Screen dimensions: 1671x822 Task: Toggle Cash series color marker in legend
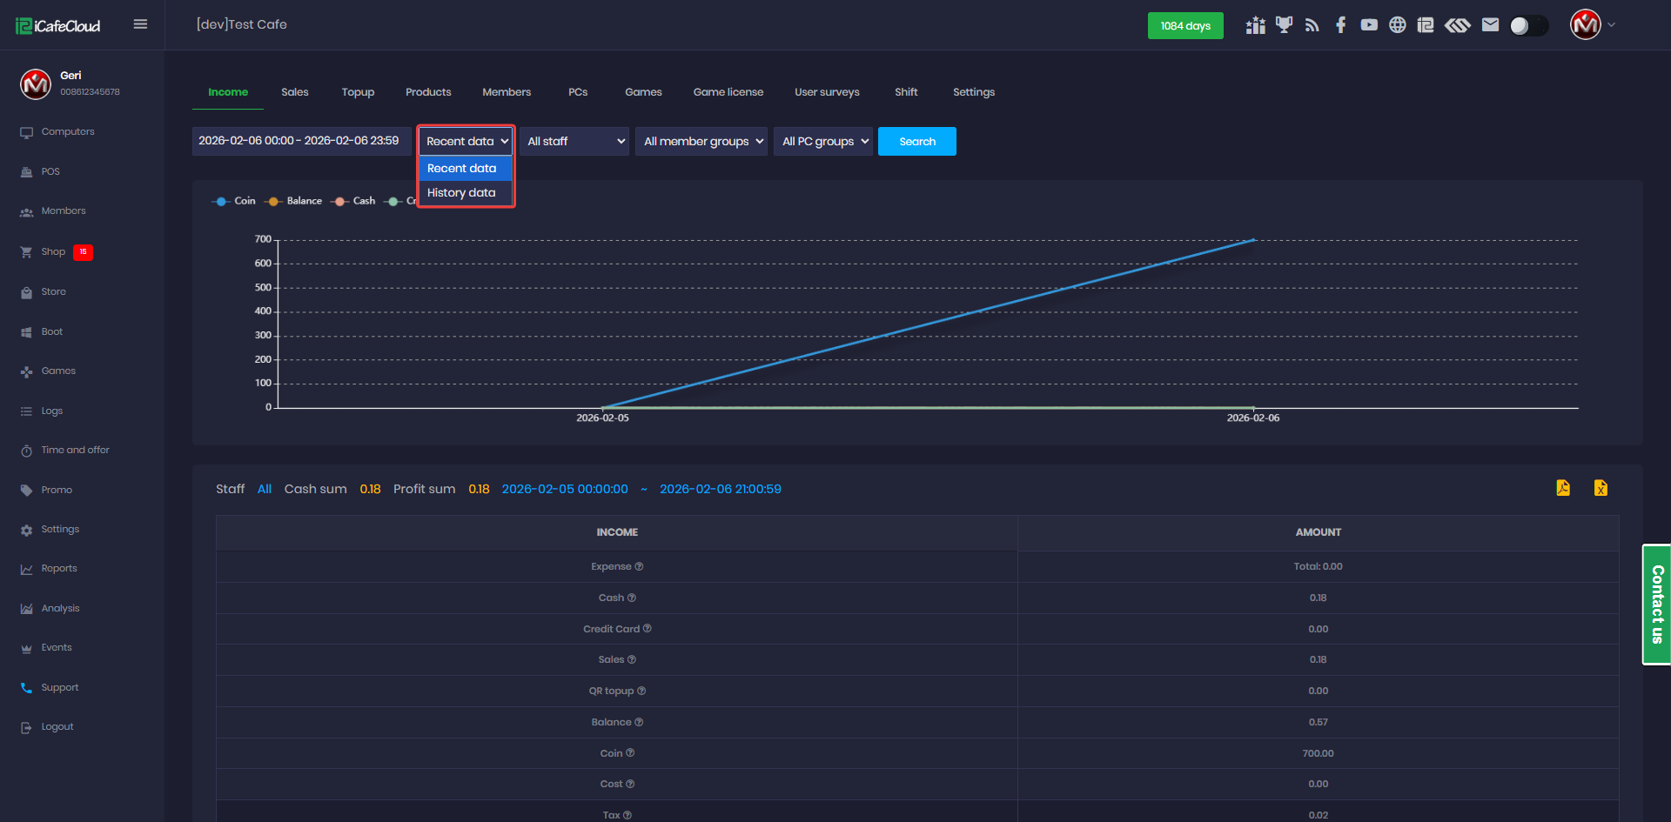339,201
